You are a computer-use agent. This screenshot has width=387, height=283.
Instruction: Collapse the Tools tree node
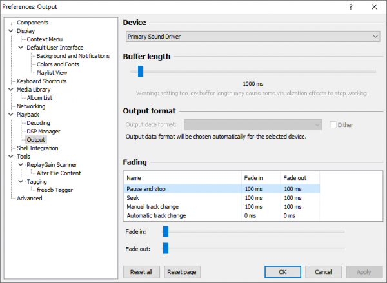pos(10,157)
